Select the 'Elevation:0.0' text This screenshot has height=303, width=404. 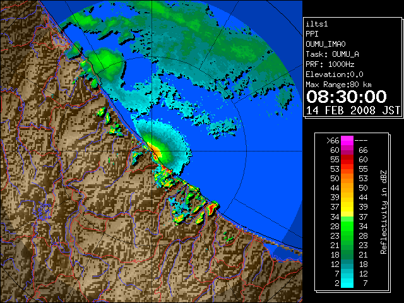pyautogui.click(x=335, y=74)
